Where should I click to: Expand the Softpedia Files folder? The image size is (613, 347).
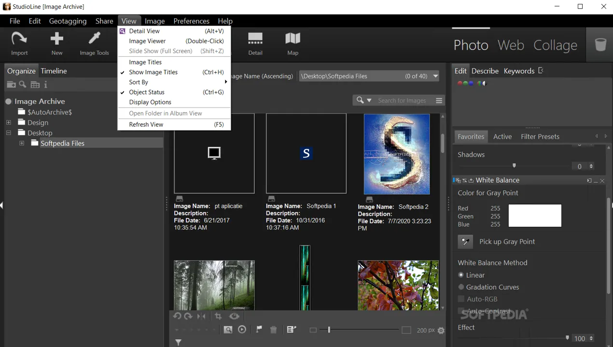pyautogui.click(x=22, y=143)
